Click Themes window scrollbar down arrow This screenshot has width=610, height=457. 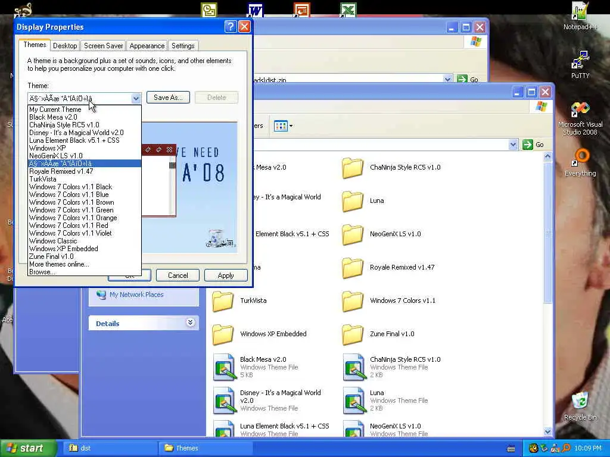(548, 431)
